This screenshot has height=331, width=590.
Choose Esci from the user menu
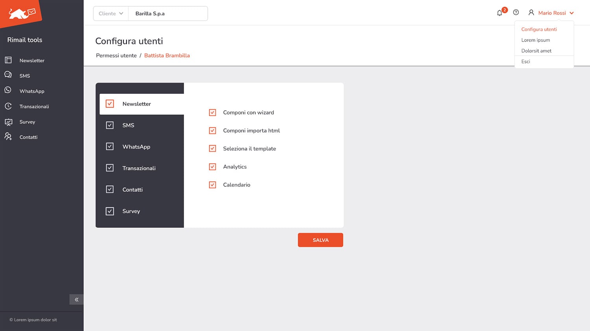[525, 62]
